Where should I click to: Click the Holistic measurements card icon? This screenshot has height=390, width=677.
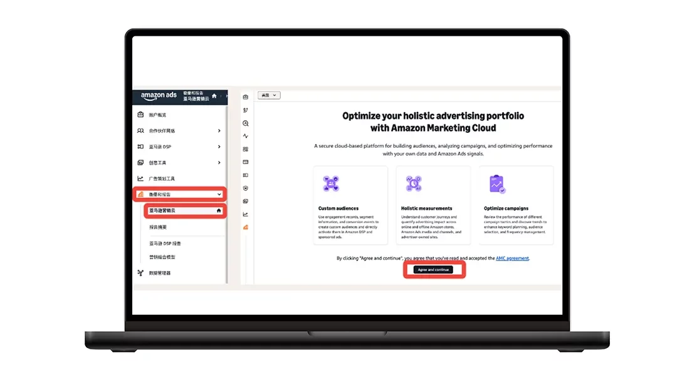(414, 183)
